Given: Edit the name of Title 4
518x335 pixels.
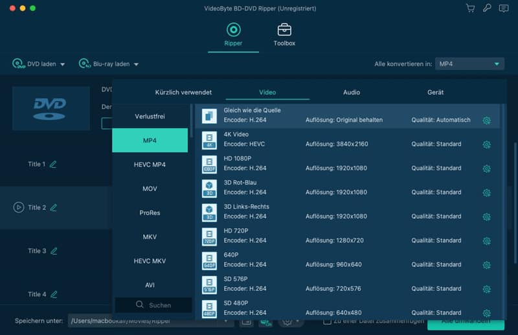Looking at the screenshot, I should pyautogui.click(x=54, y=294).
